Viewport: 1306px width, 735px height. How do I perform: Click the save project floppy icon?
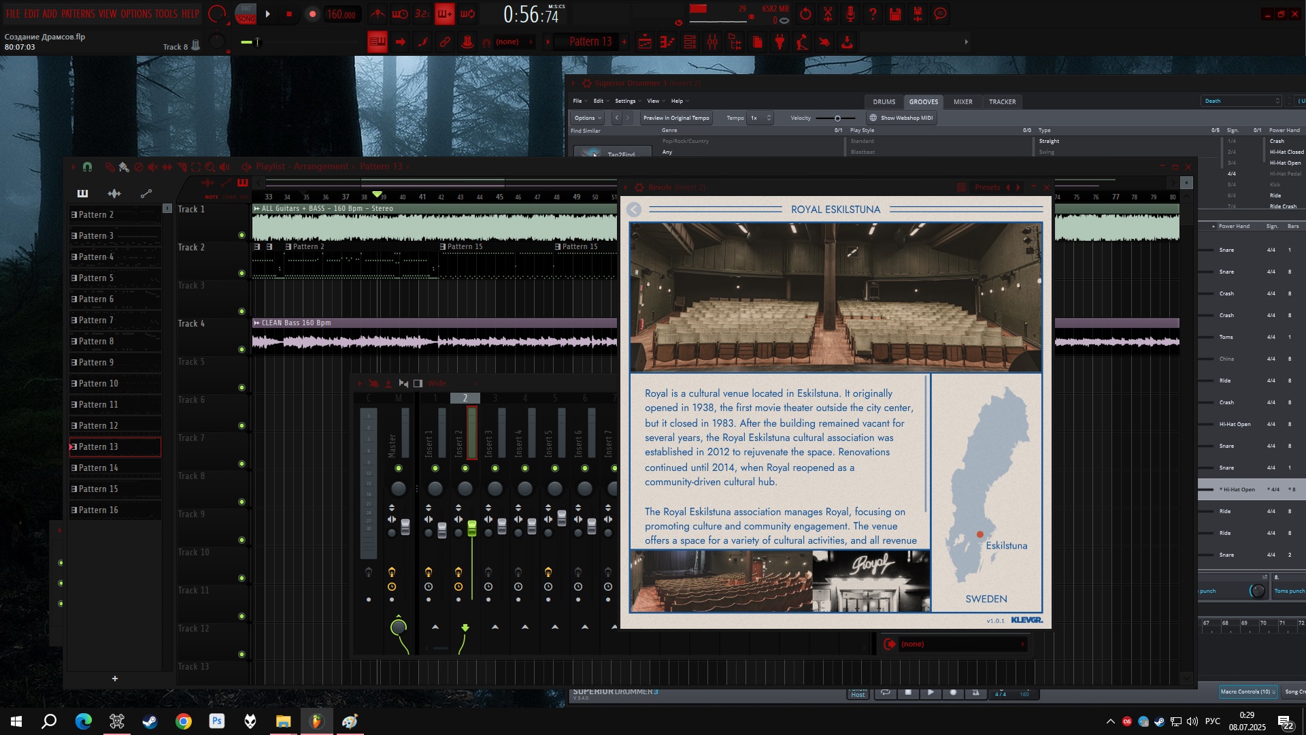(x=895, y=14)
